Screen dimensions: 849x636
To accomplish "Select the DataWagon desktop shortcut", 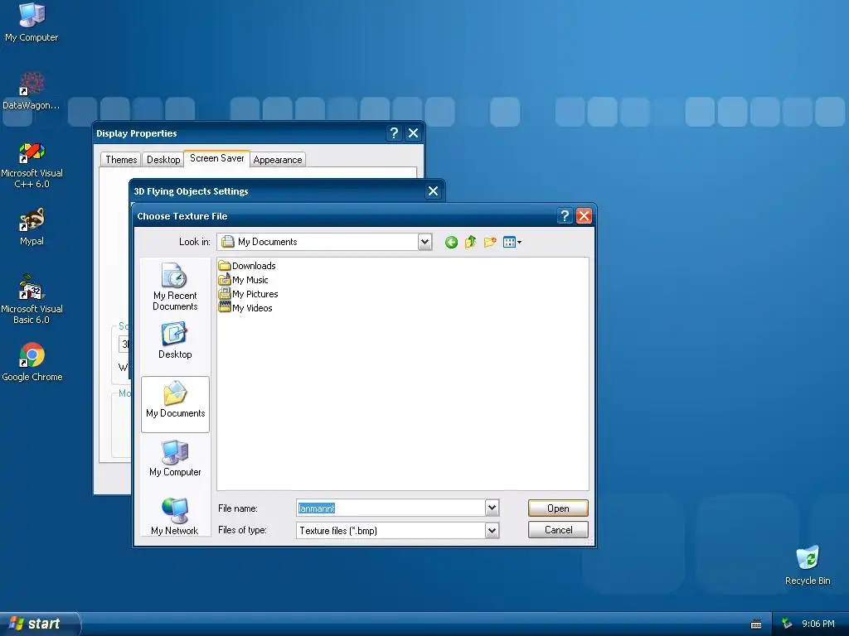I will (x=32, y=90).
